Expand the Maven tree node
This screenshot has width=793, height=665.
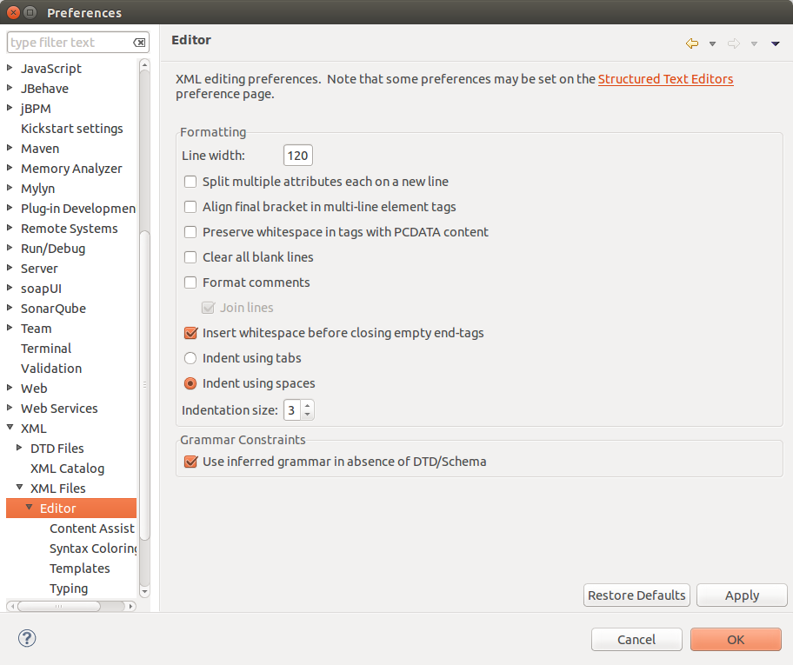coord(10,149)
